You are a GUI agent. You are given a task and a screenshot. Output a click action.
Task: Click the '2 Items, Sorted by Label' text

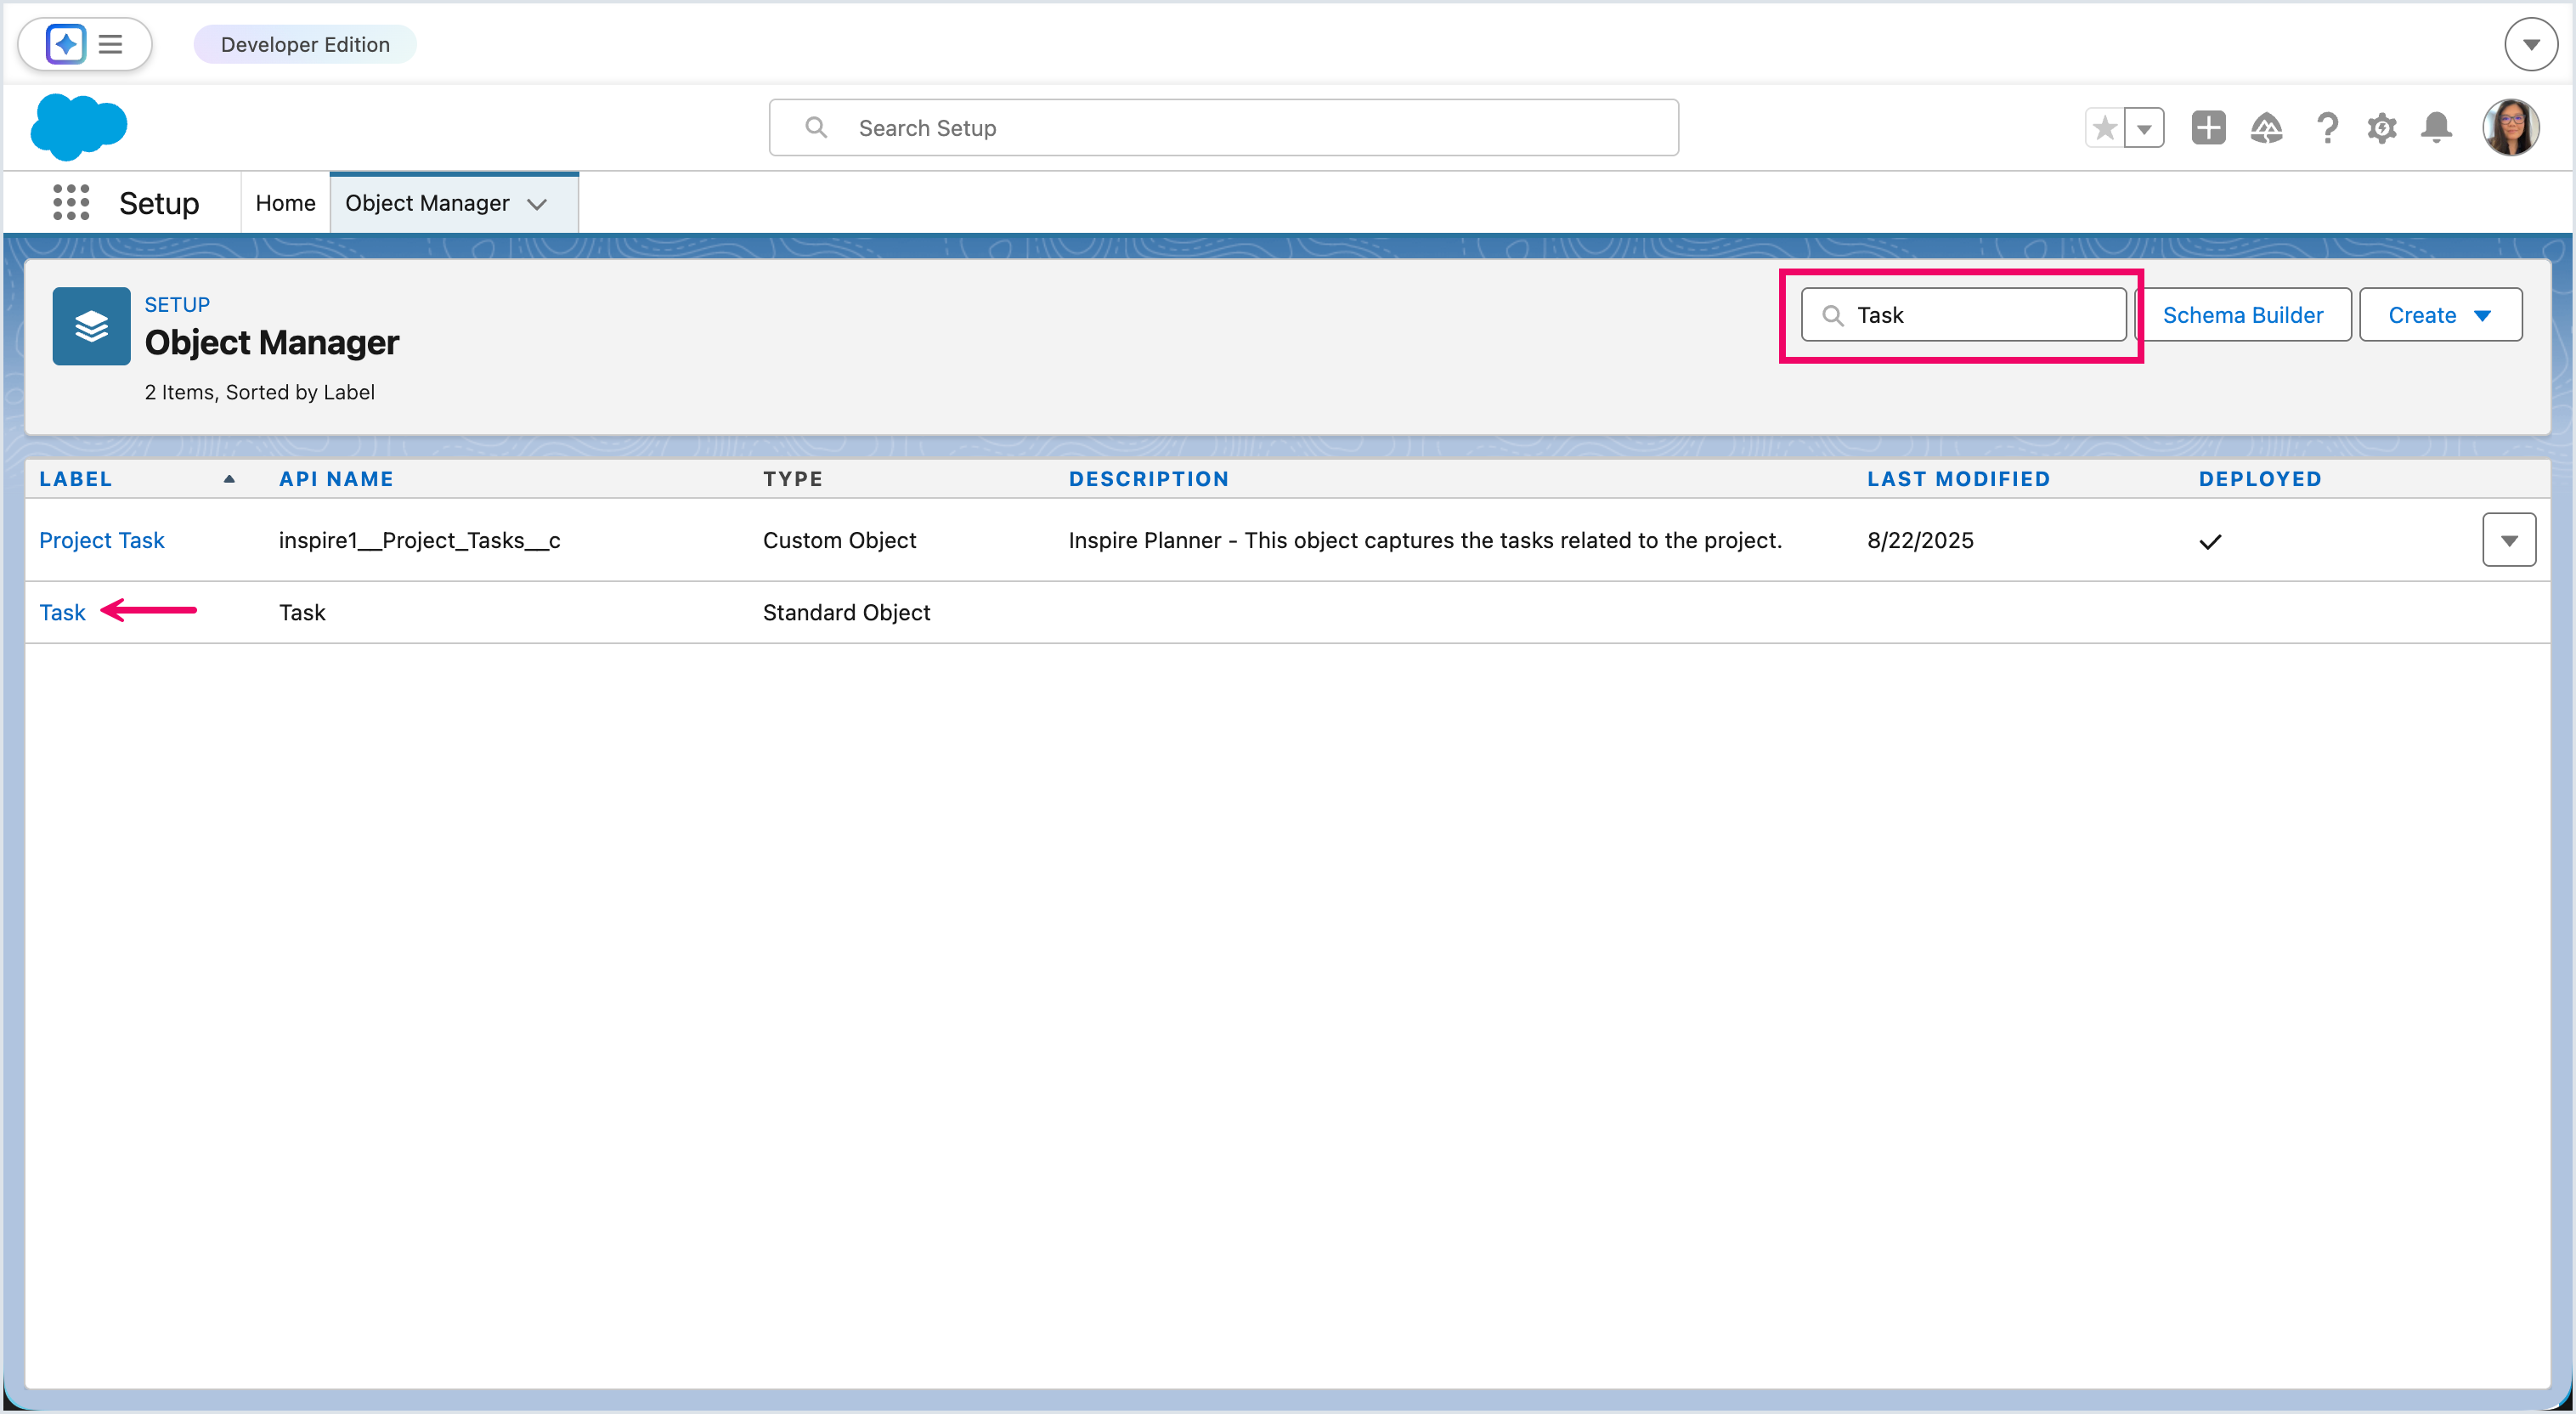260,392
